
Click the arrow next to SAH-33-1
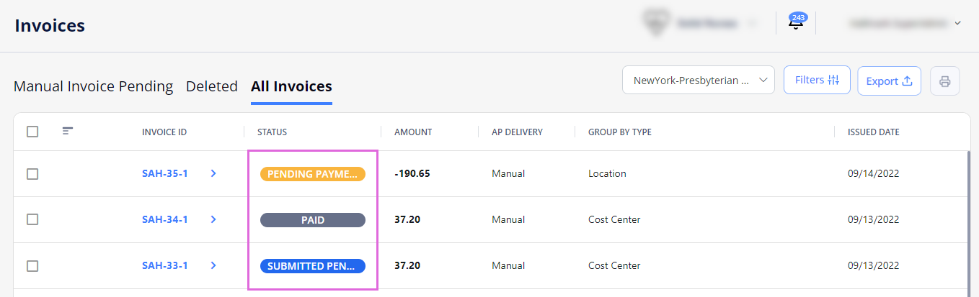[x=213, y=265]
